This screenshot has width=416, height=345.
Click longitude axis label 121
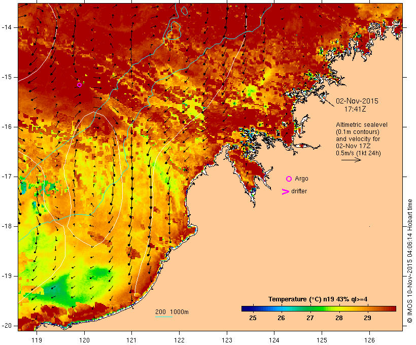coord(131,340)
